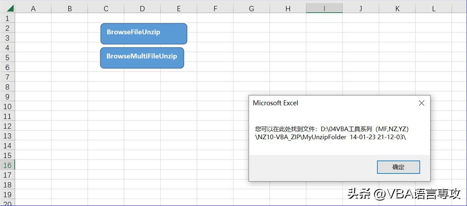Screen dimensions: 467x206
Task: Select column H header
Action: pos(288,9)
